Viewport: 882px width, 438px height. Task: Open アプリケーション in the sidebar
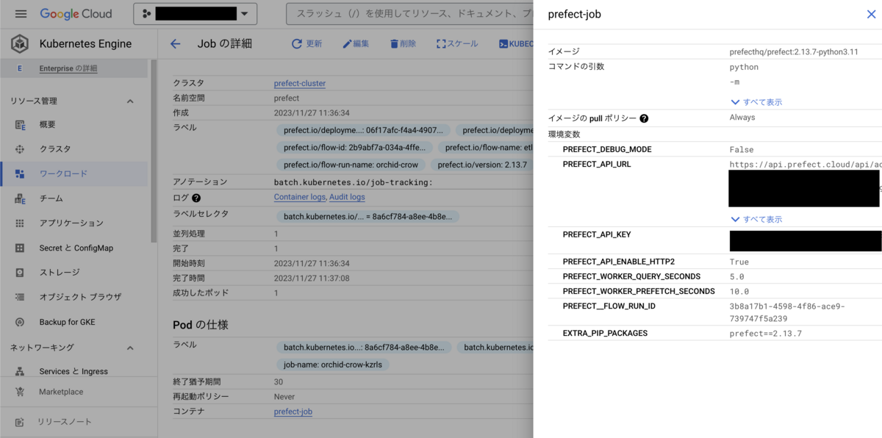[x=71, y=223]
